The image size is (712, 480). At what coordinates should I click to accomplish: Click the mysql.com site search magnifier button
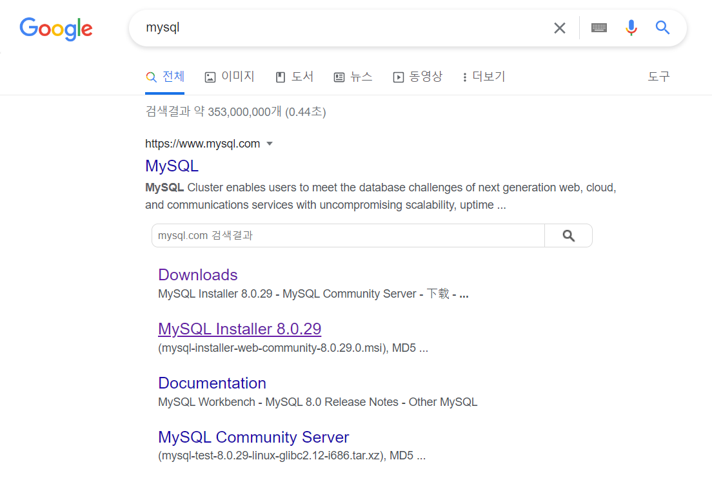coord(569,235)
